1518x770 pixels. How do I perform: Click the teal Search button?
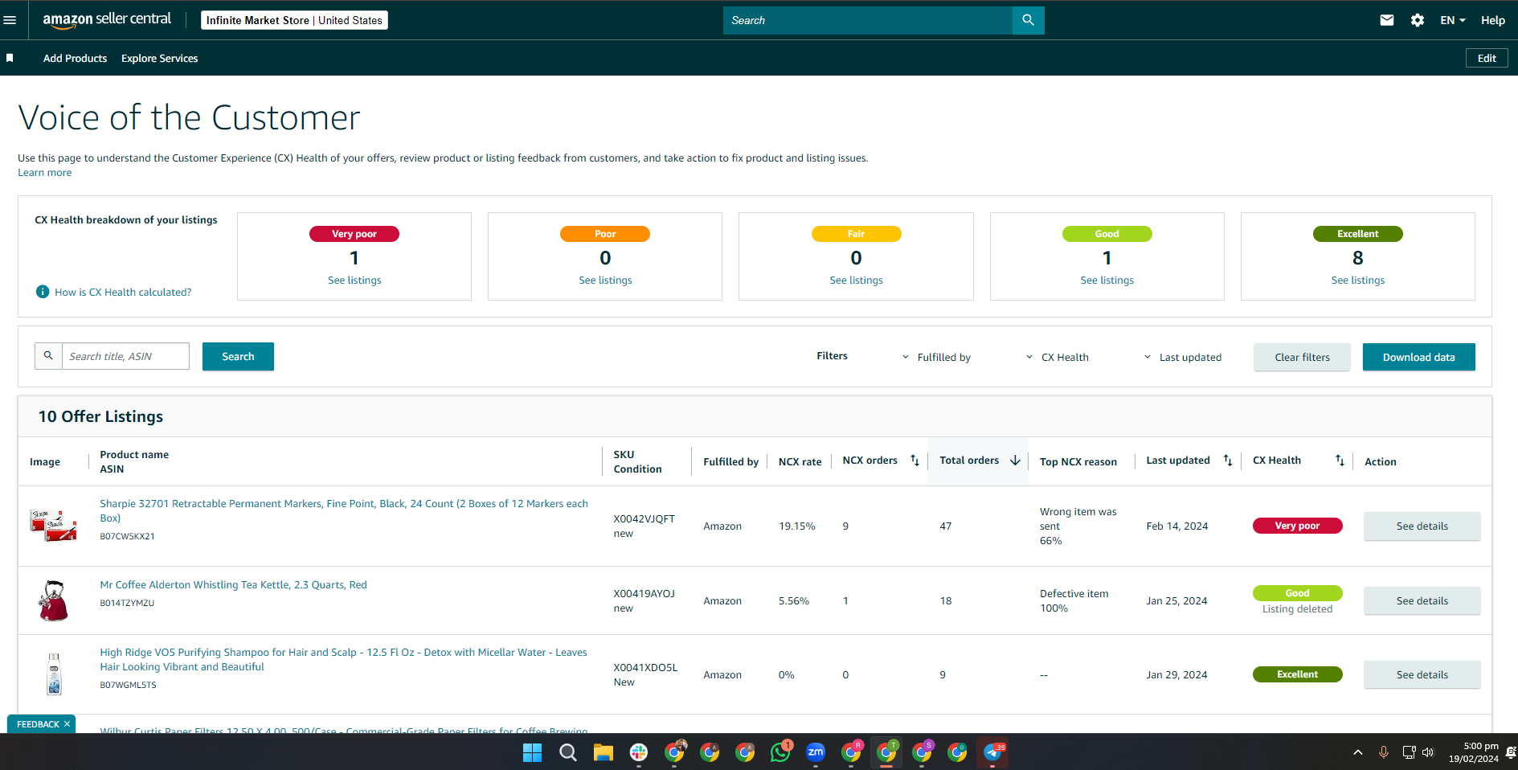238,356
